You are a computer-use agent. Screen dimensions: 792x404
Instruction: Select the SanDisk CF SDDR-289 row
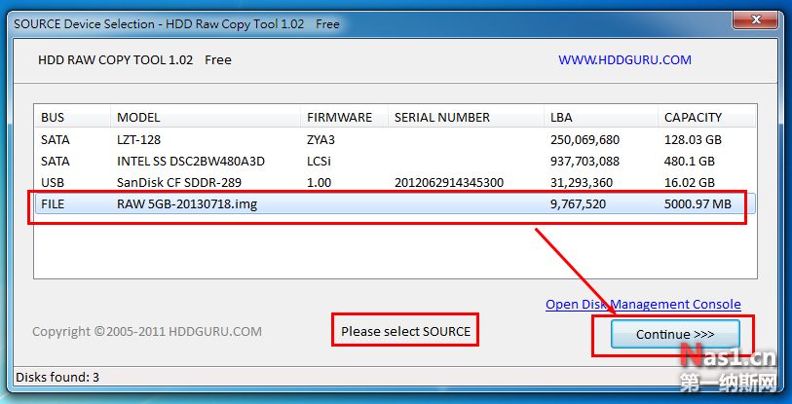coord(395,183)
